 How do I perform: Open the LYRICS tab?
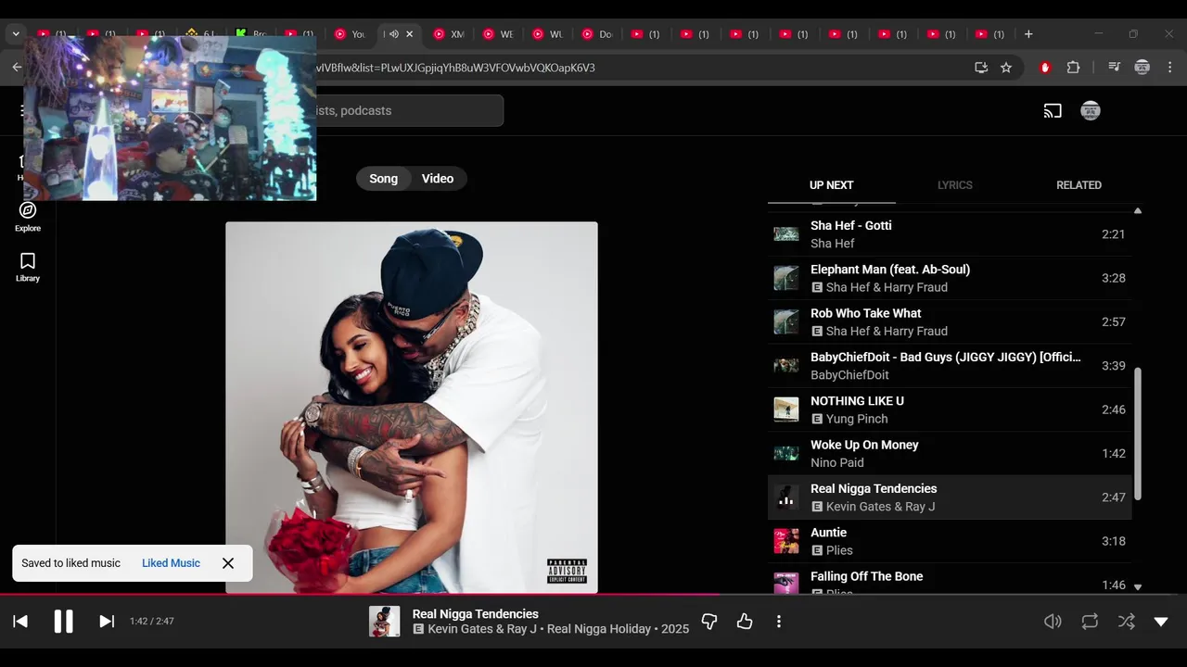tap(954, 185)
